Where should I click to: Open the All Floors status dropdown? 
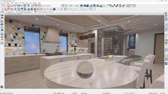coord(75,93)
